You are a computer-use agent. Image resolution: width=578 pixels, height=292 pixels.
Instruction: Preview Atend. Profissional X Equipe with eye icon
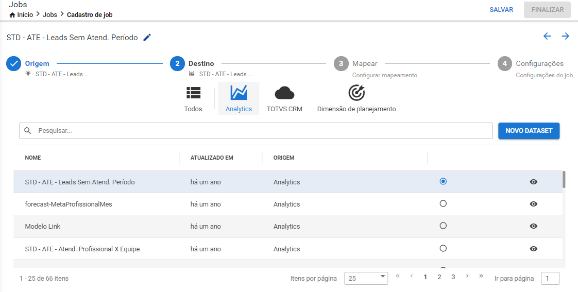click(x=533, y=249)
